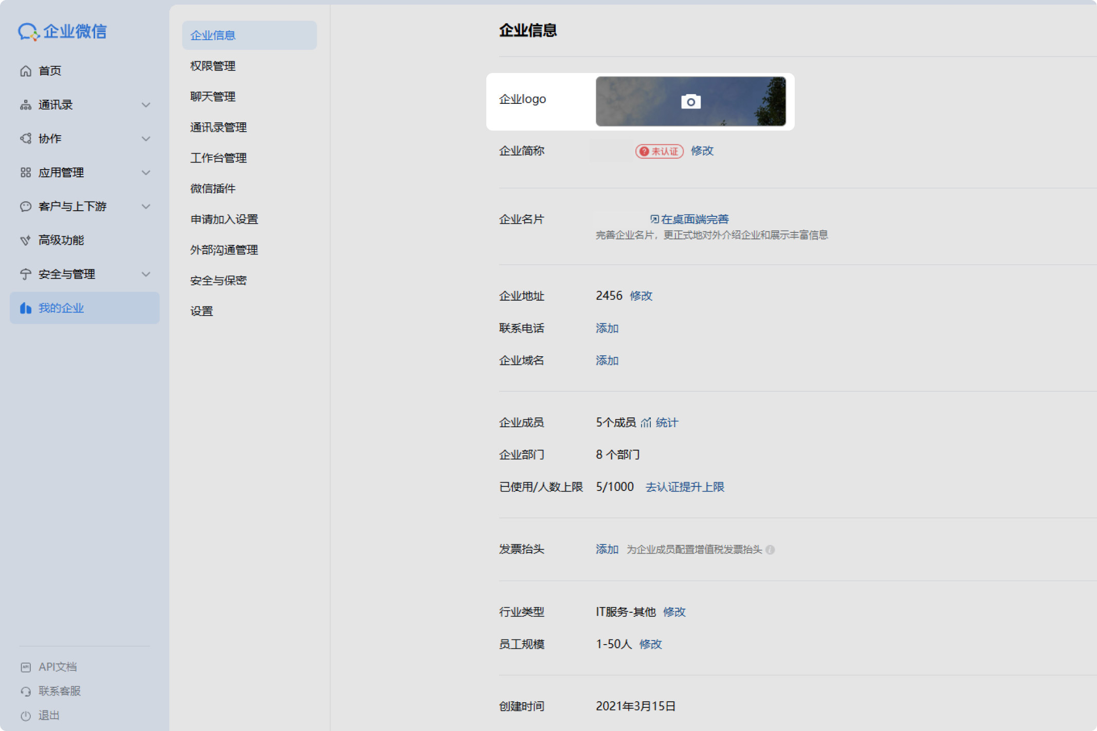
Task: Click the API文档 document icon
Action: [x=26, y=667]
